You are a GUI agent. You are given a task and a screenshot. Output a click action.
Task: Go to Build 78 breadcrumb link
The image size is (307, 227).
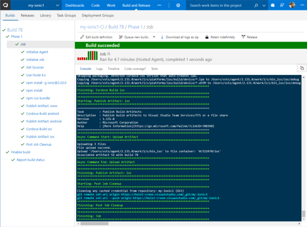coord(116,27)
